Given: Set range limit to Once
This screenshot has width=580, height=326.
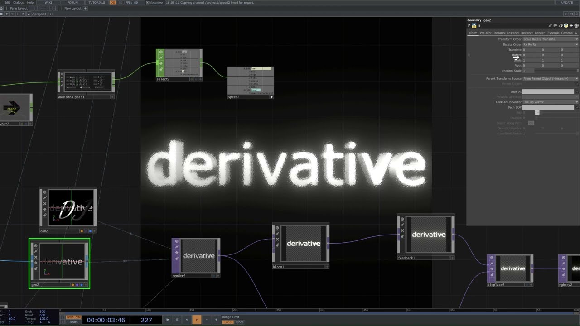Looking at the screenshot, I should coord(240,322).
